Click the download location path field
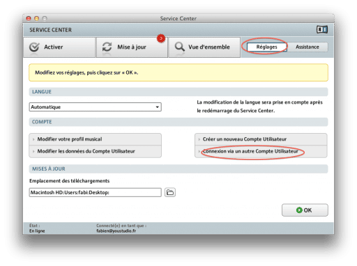The width and height of the screenshot is (357, 266). point(96,192)
